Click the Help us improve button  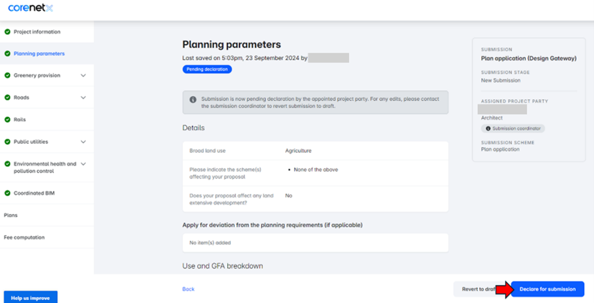coord(31,297)
